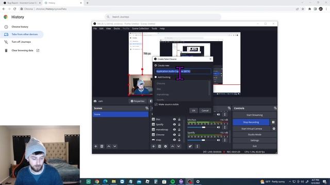Move the selected source up

(x=172, y=146)
